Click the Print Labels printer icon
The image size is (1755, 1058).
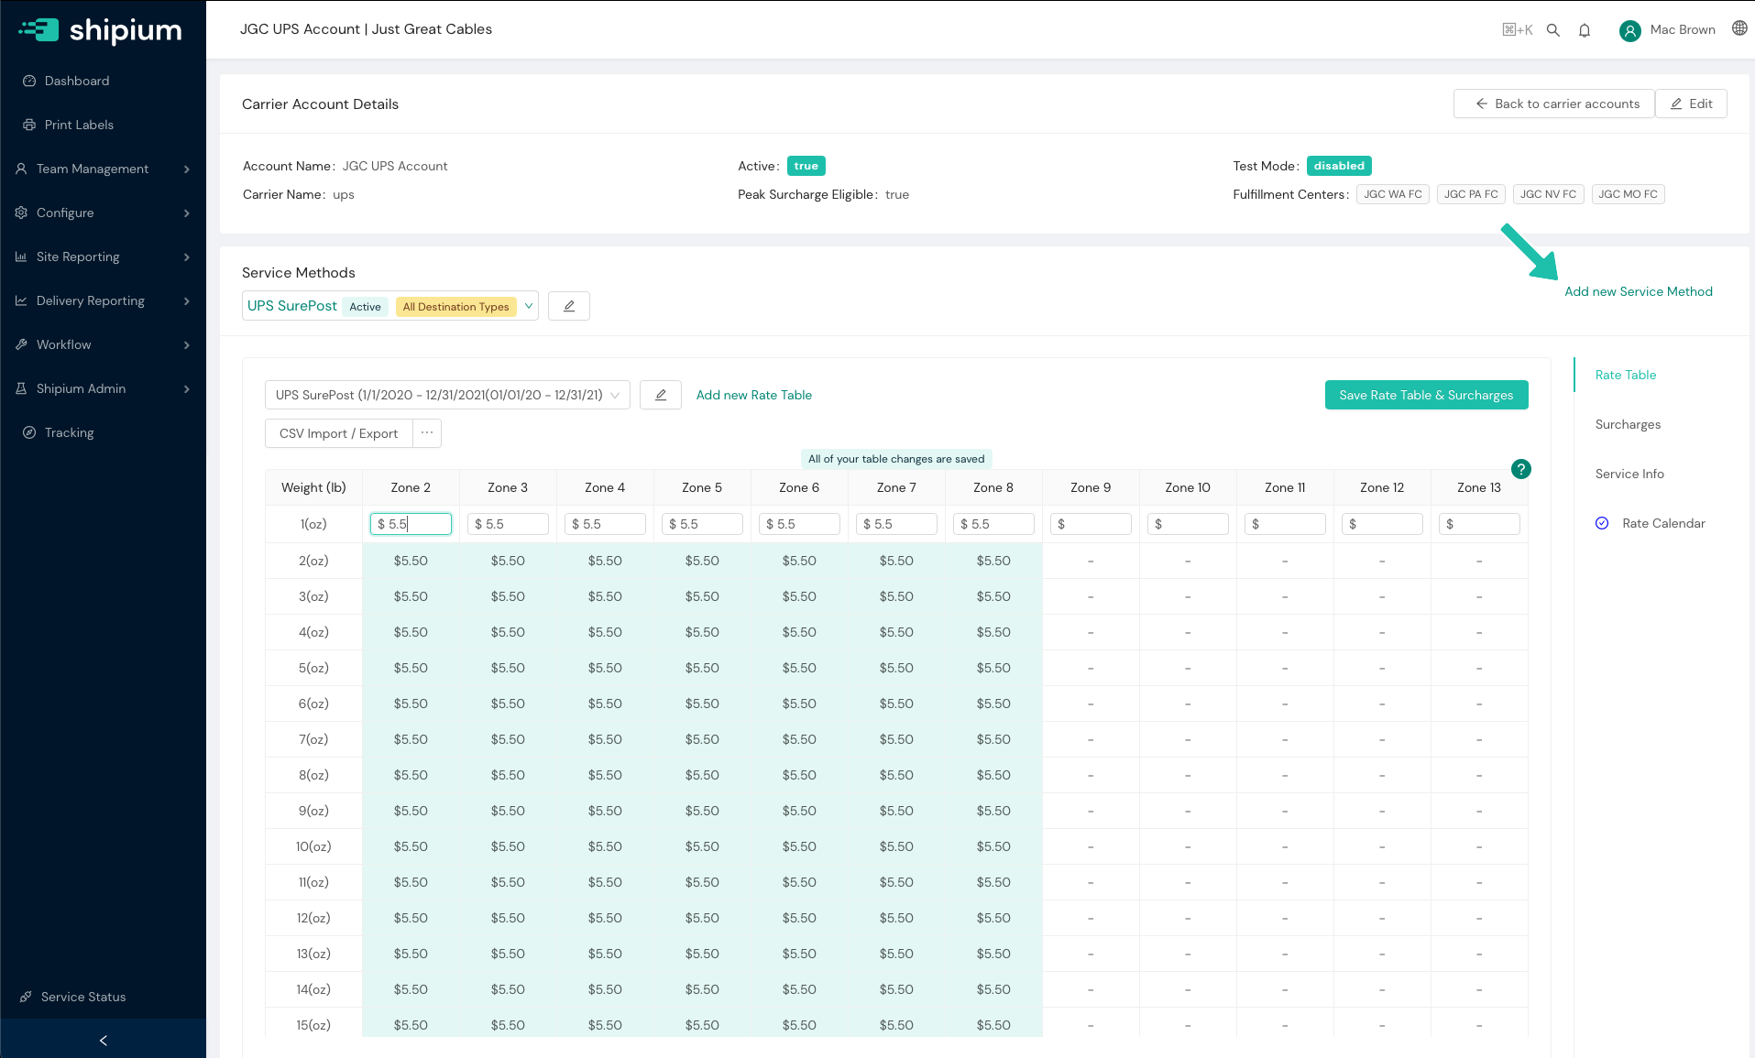29,125
